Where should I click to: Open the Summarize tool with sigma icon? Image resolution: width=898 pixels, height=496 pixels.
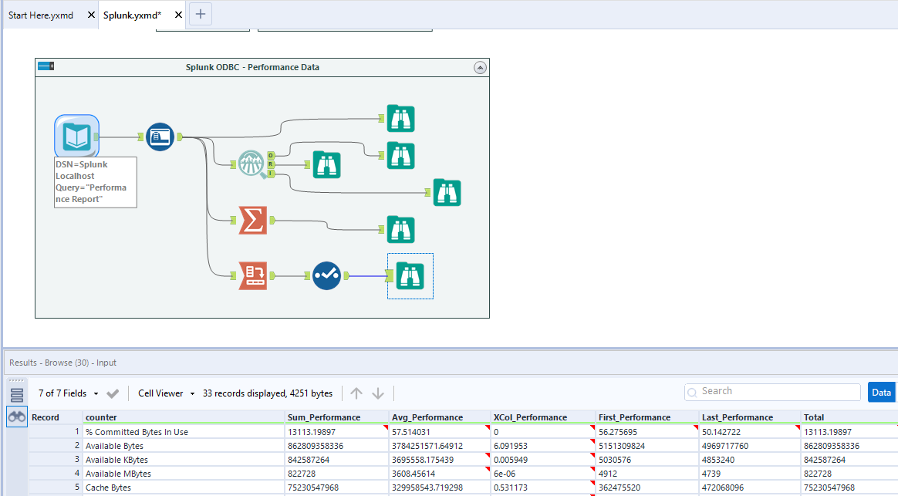tap(251, 220)
